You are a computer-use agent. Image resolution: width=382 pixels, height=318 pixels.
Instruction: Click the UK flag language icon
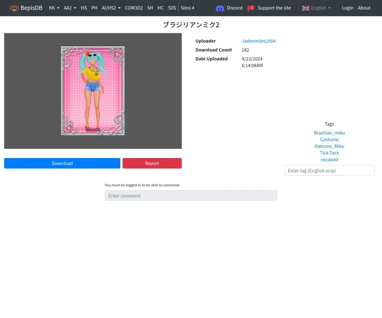tap(306, 8)
